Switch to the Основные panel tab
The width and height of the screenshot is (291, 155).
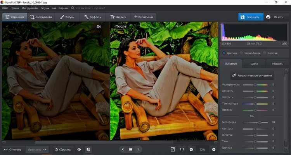pyautogui.click(x=231, y=64)
